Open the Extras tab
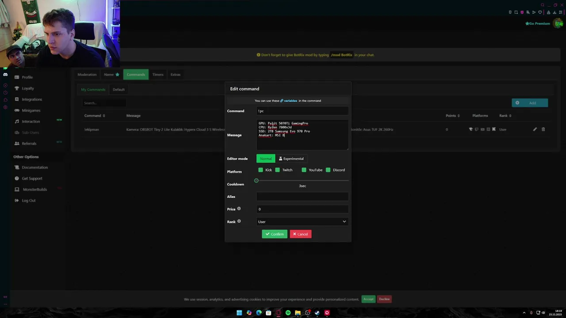The height and width of the screenshot is (318, 566). tap(176, 75)
